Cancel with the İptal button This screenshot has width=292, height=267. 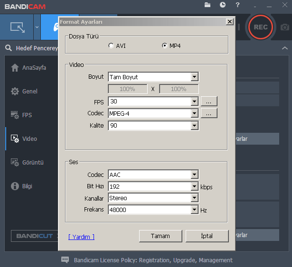tap(207, 236)
